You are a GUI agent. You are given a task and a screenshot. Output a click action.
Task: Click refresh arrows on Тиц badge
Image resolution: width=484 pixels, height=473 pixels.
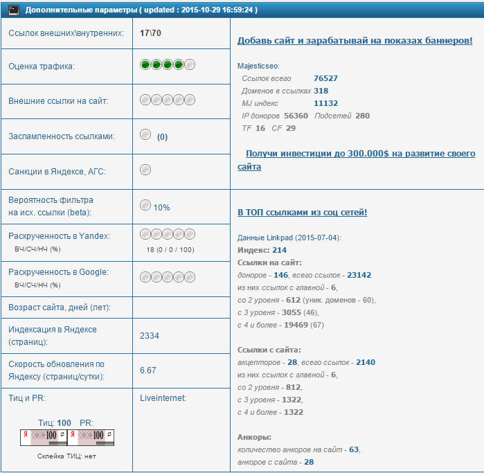point(62,434)
